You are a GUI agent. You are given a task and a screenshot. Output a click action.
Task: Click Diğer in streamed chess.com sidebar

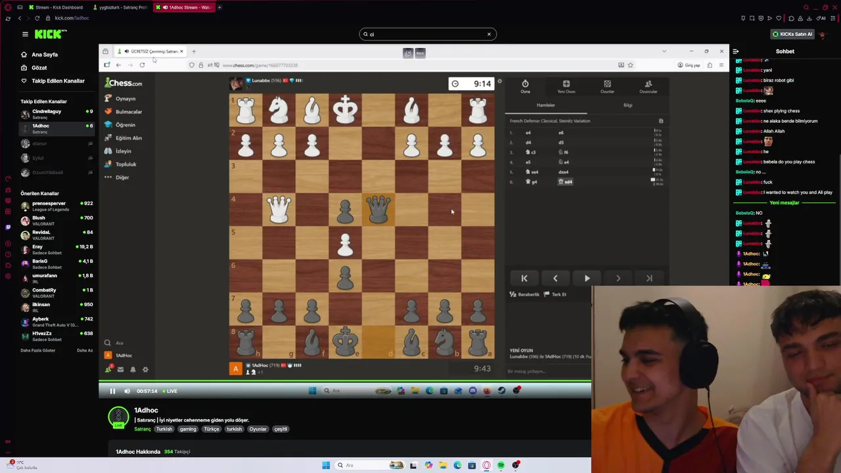[x=118, y=177]
